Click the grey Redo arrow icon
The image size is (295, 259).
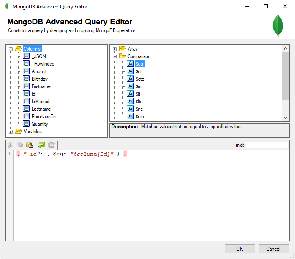51,145
